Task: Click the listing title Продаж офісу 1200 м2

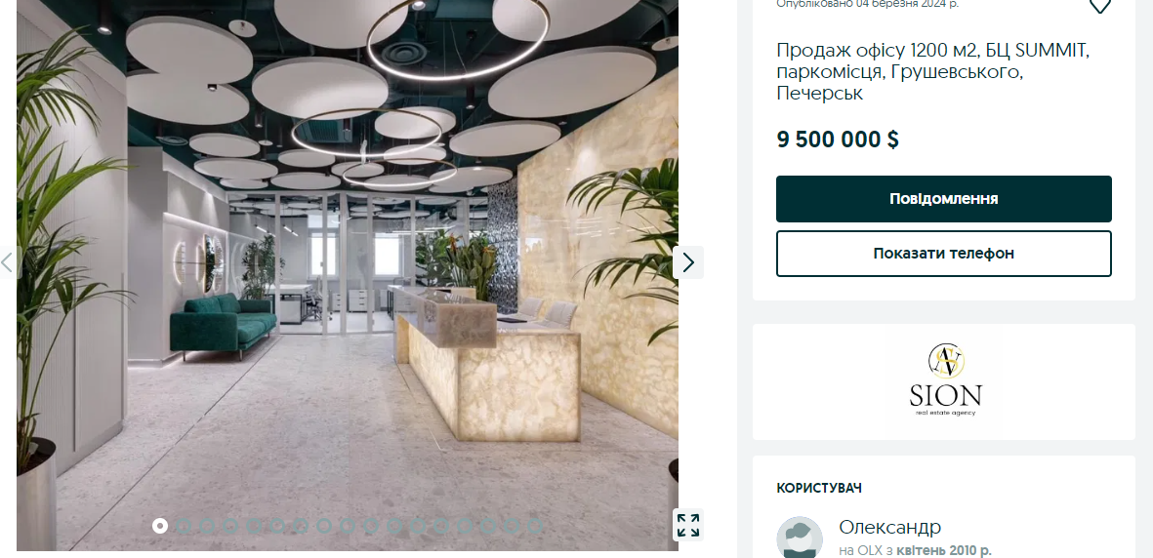Action: tap(932, 72)
